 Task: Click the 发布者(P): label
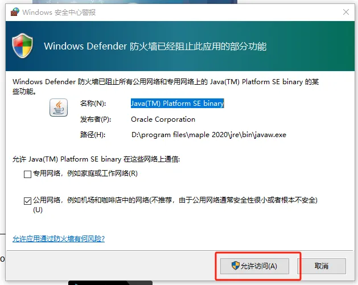pyautogui.click(x=96, y=119)
